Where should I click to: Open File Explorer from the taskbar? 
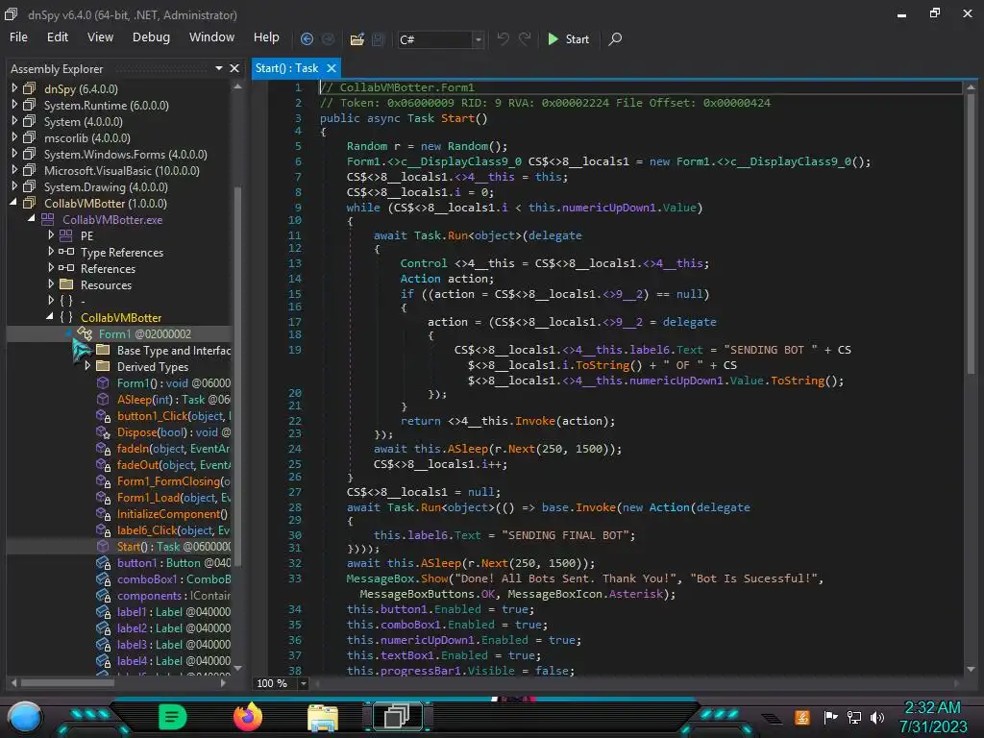[x=323, y=717]
